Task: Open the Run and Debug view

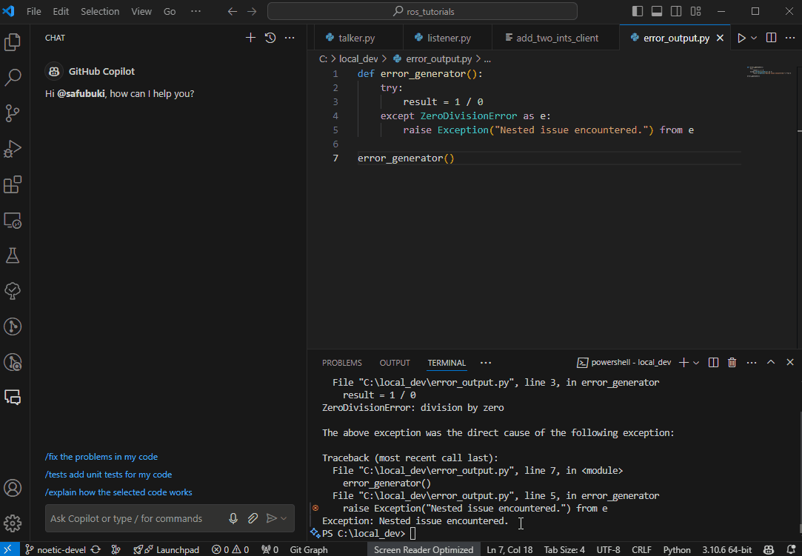Action: [x=13, y=149]
